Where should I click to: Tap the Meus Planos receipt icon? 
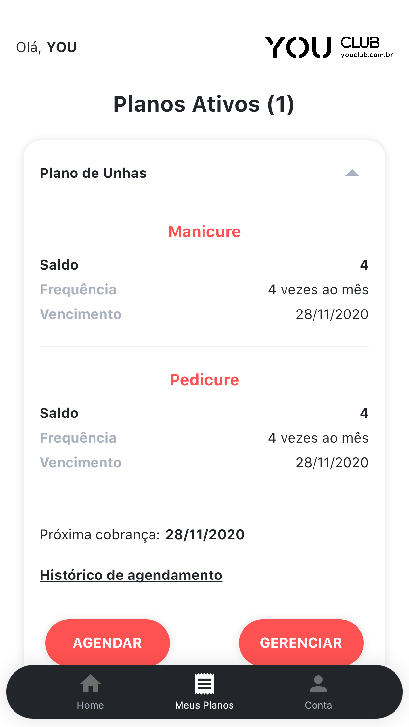pos(204,684)
